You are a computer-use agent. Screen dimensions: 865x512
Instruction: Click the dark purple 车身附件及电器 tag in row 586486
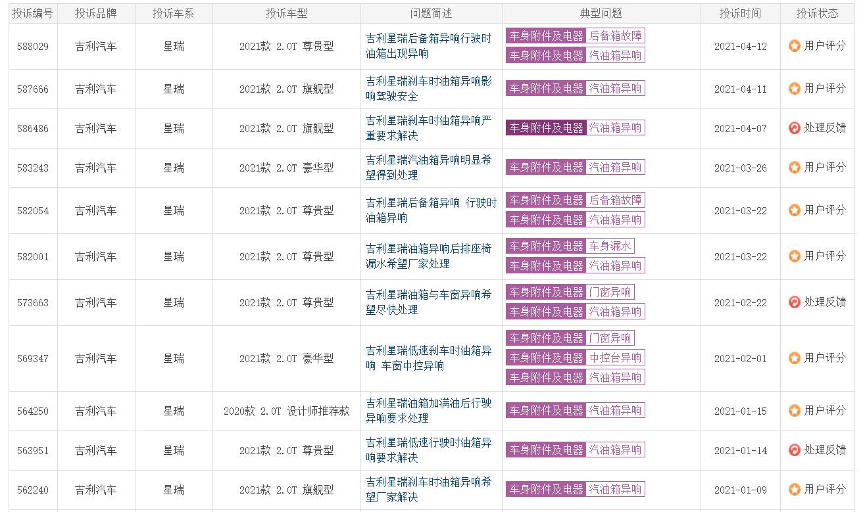click(546, 128)
